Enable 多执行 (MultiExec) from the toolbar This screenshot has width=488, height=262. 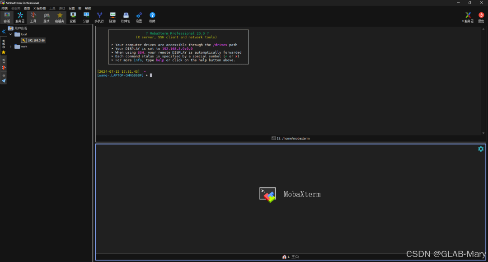tap(99, 18)
